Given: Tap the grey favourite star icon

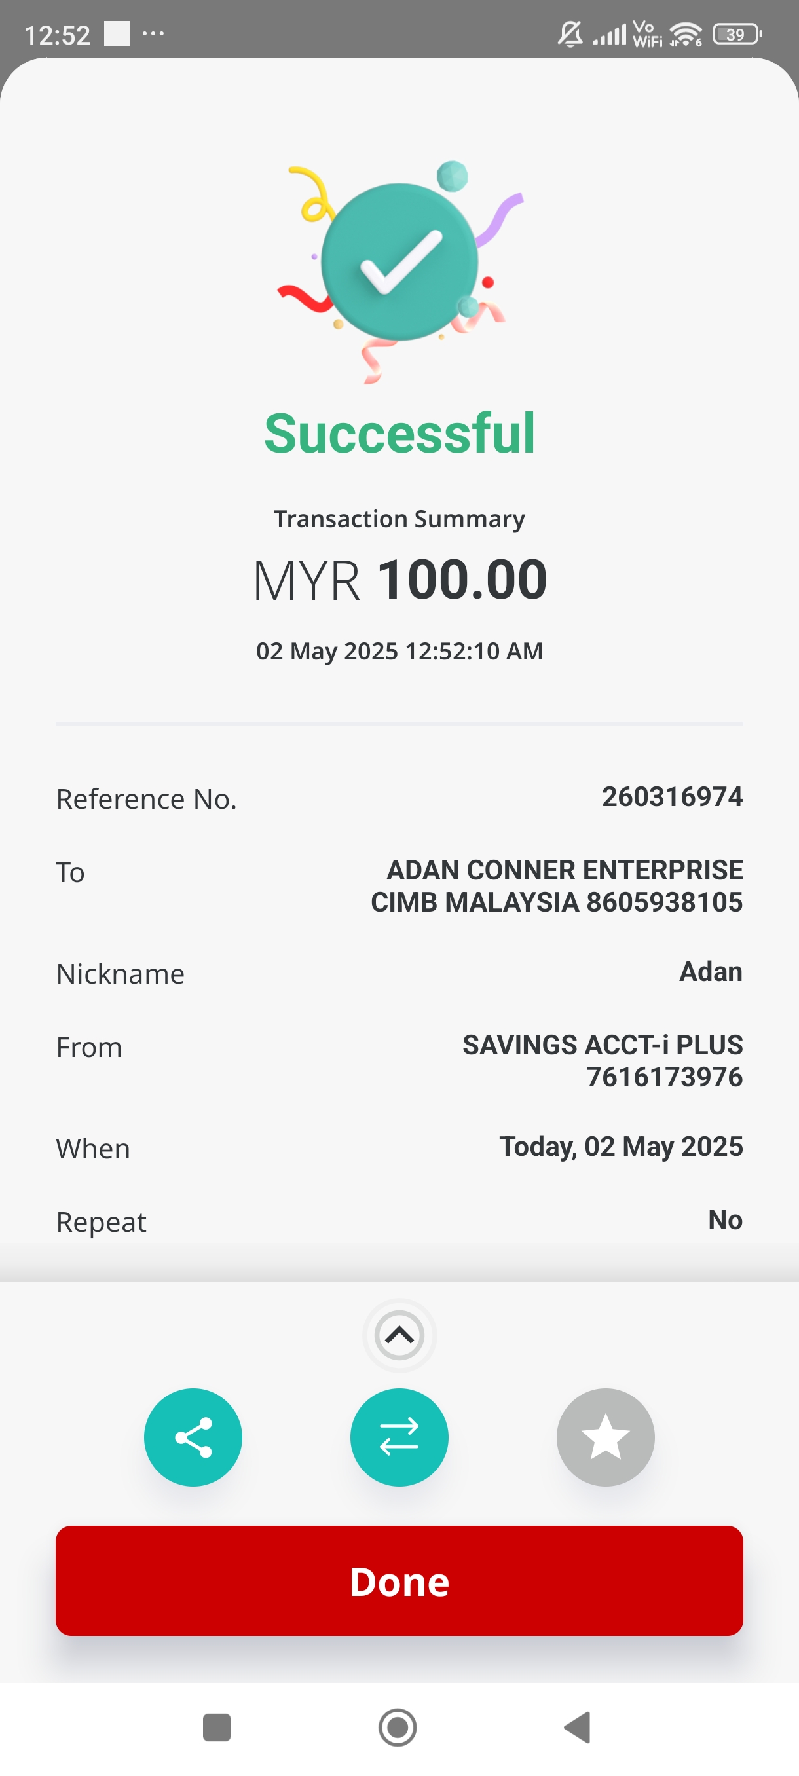Looking at the screenshot, I should 605,1437.
